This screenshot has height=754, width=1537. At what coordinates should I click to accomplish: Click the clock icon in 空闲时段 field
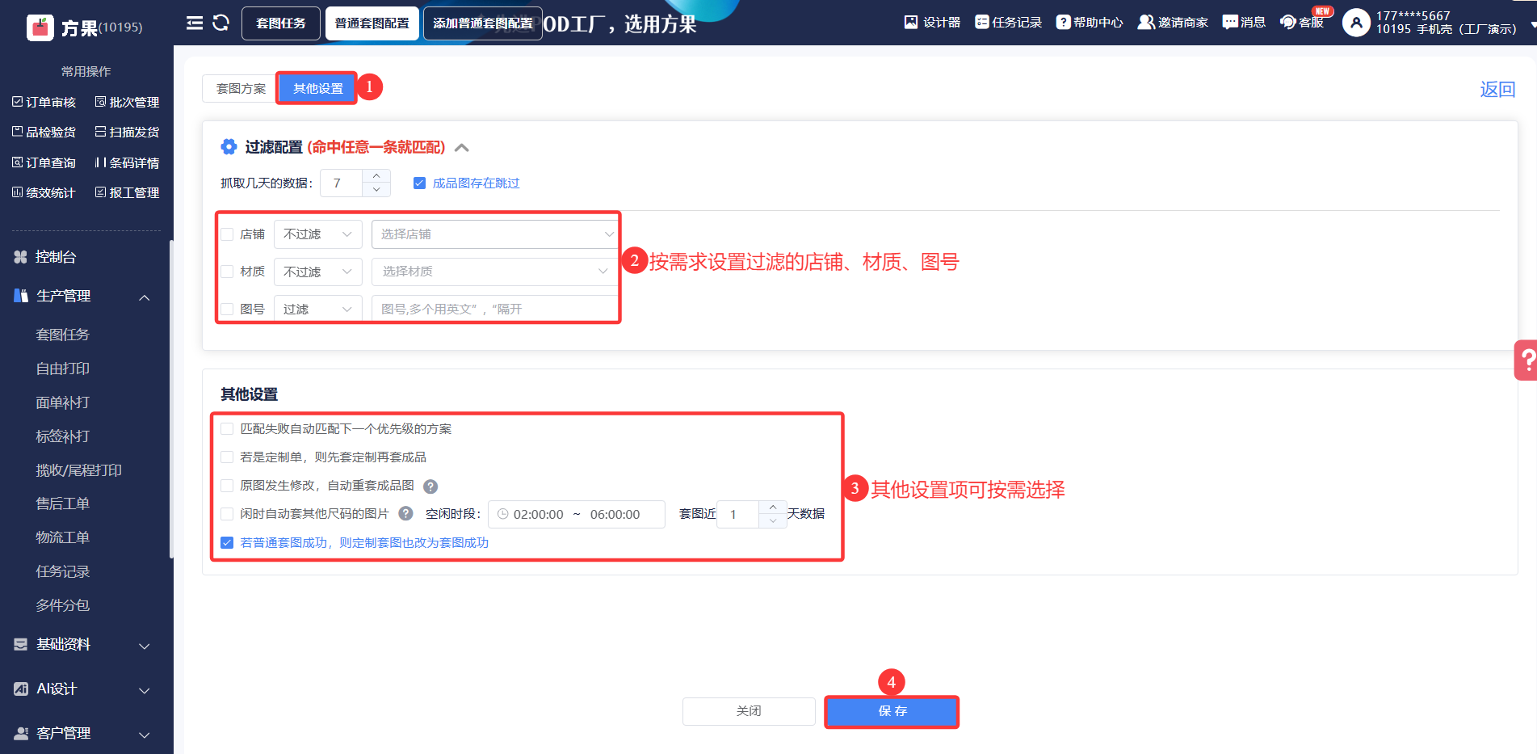[x=502, y=514]
